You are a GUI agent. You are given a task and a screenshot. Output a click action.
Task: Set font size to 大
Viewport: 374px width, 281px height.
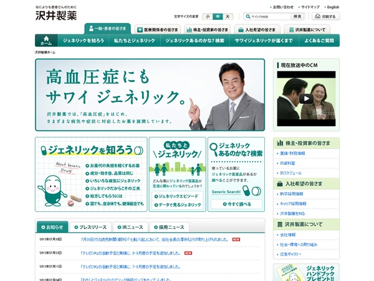pyautogui.click(x=228, y=16)
